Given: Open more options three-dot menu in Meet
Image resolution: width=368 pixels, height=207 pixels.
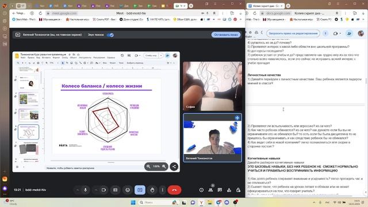Looking at the screenshot, I should coord(162,190).
